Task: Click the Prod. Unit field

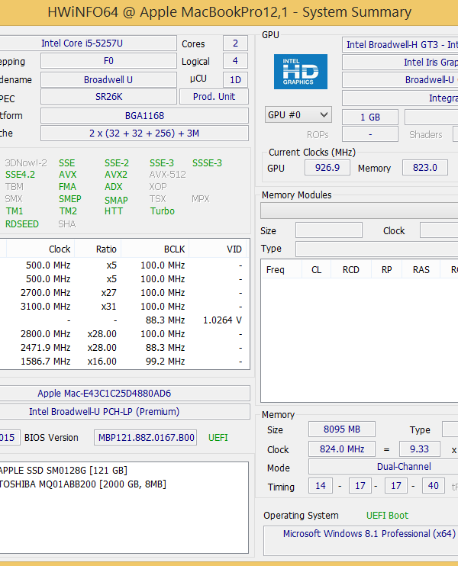Action: [214, 97]
